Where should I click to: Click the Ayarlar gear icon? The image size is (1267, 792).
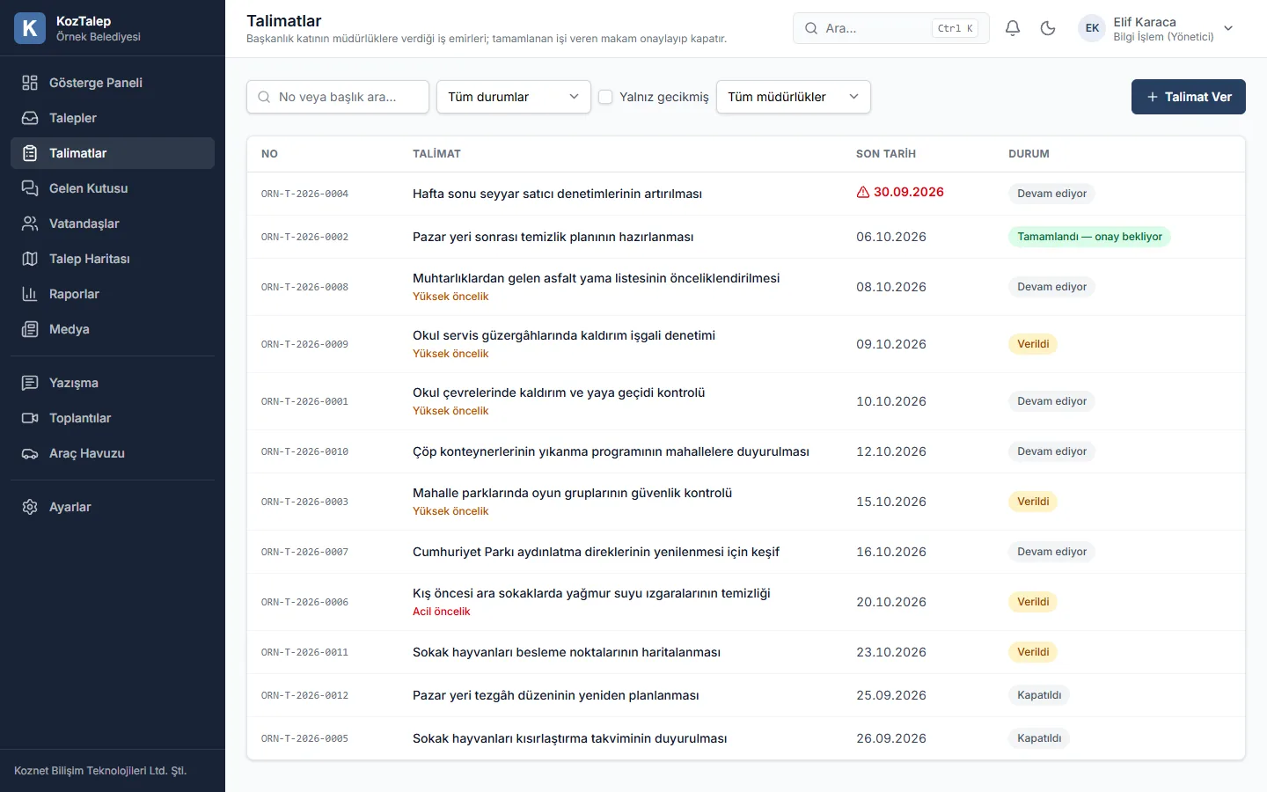30,507
